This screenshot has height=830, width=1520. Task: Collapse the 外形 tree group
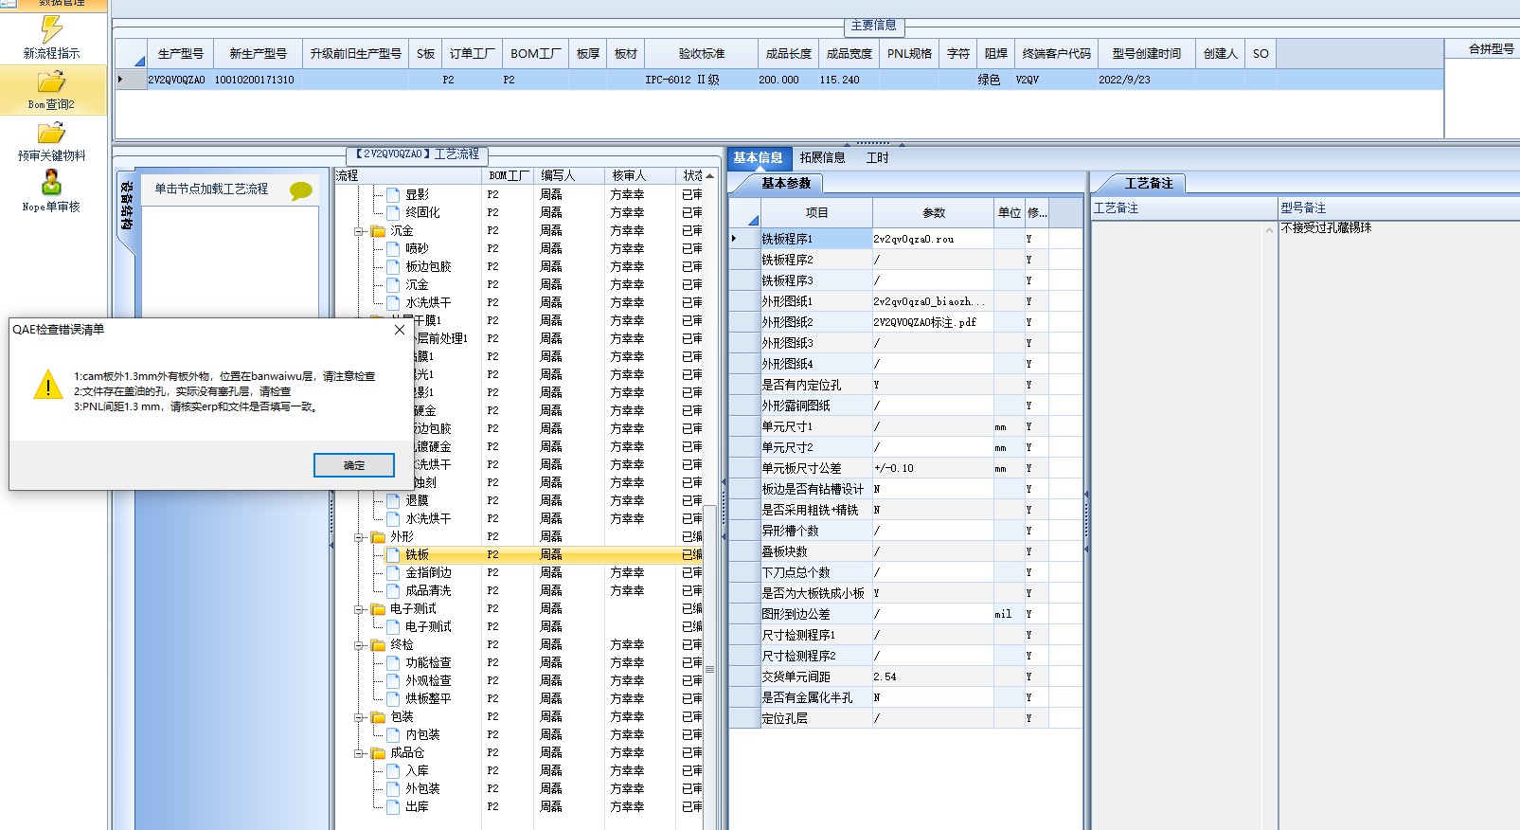pos(360,537)
